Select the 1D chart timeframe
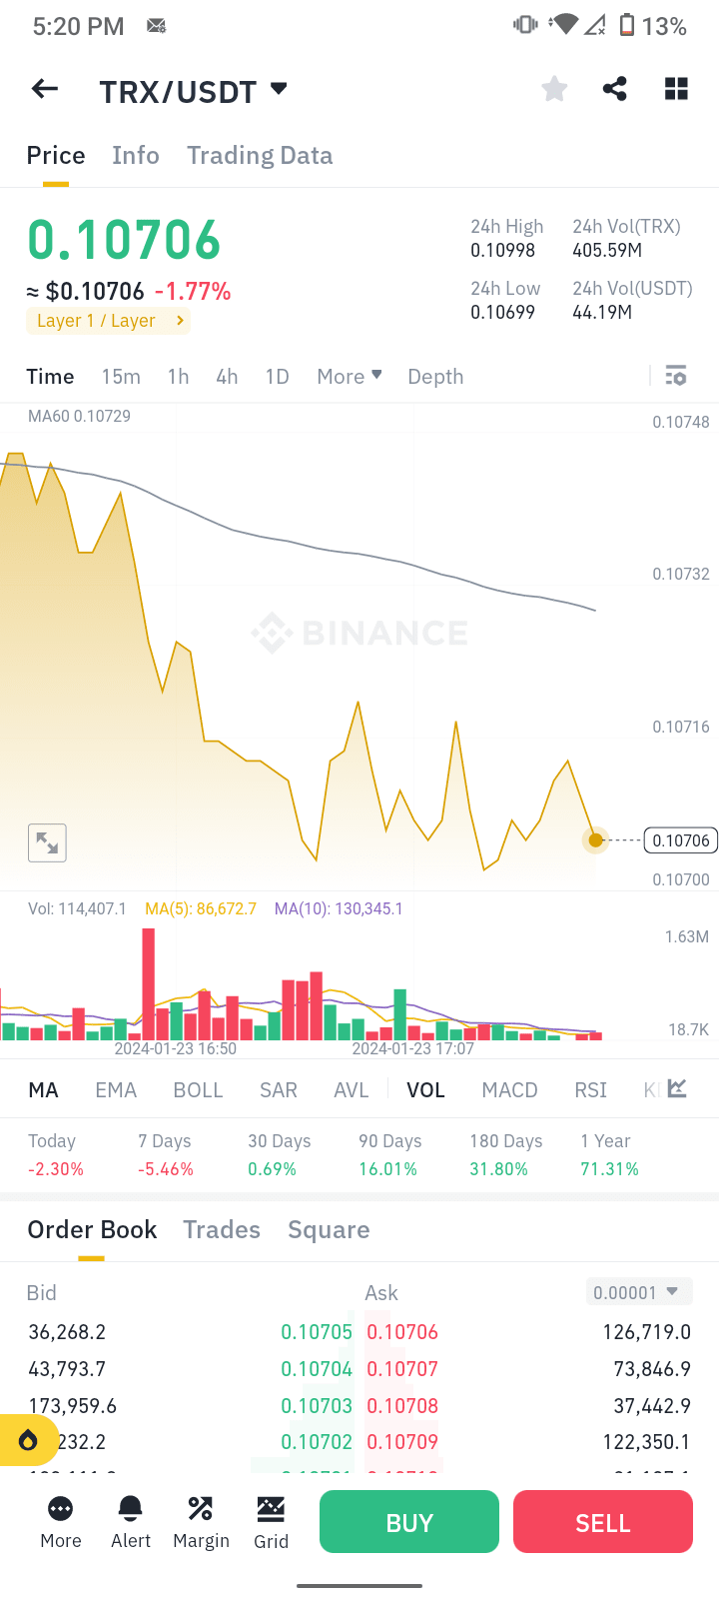This screenshot has height=1599, width=719. (x=277, y=376)
